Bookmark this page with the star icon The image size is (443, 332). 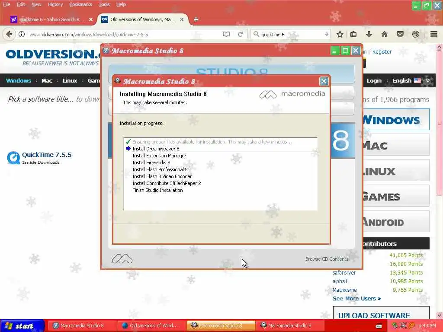tap(340, 34)
